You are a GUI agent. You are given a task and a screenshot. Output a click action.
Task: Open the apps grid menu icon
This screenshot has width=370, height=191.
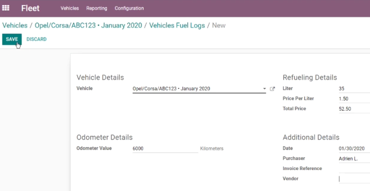pyautogui.click(x=5, y=8)
